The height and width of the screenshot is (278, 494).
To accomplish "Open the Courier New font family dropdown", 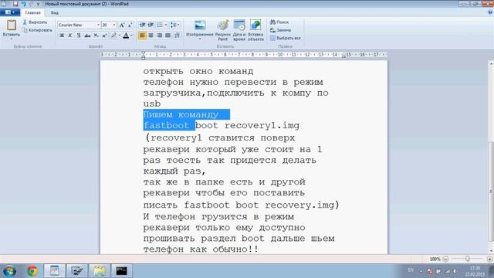I will tap(98, 25).
